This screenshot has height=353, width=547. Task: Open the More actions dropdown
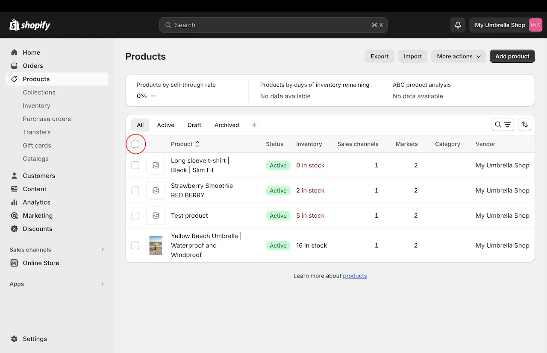[x=459, y=56]
